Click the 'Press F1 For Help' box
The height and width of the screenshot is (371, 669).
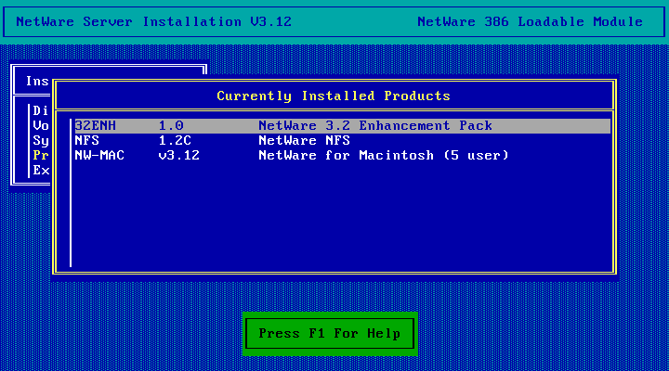(x=330, y=334)
